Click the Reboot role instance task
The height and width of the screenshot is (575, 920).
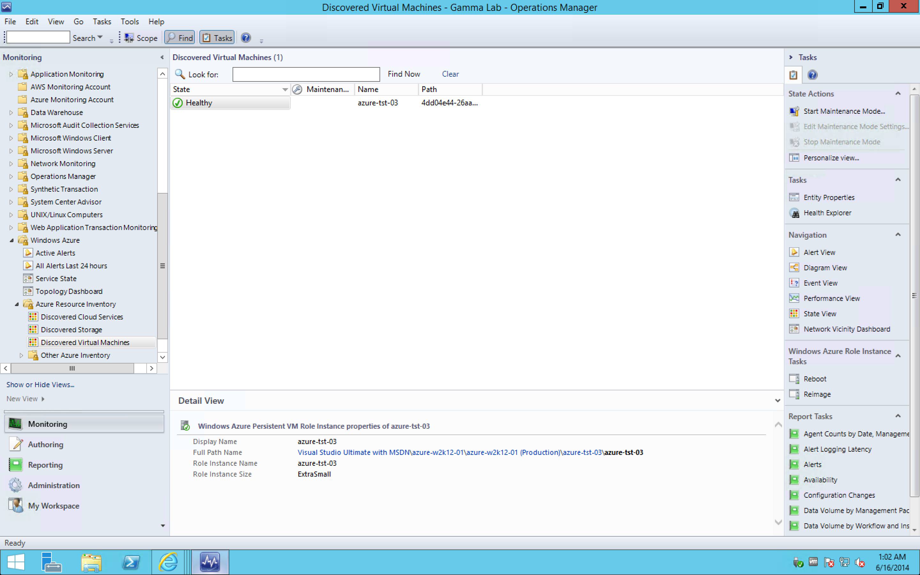tap(814, 379)
